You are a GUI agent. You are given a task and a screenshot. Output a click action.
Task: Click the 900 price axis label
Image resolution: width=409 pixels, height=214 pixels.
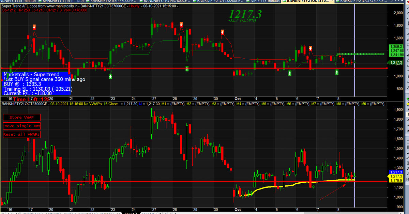point(400,207)
